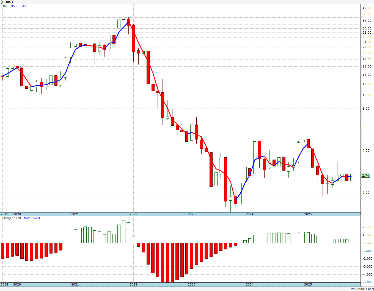Image resolution: width=374 pixels, height=291 pixels.
Task: Click 2023 on the price chart time axis
Action: click(x=192, y=214)
